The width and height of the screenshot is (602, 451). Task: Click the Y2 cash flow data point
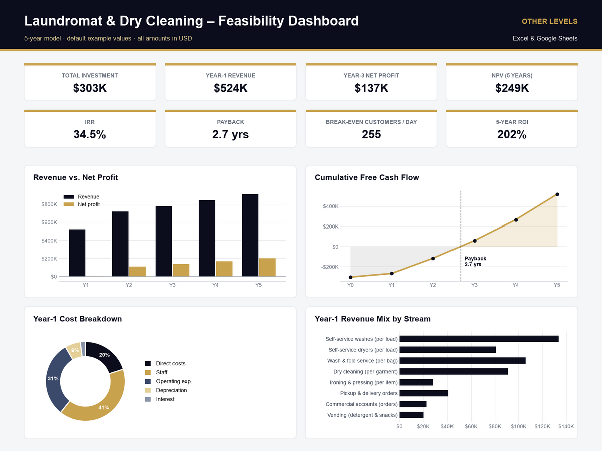tap(433, 259)
